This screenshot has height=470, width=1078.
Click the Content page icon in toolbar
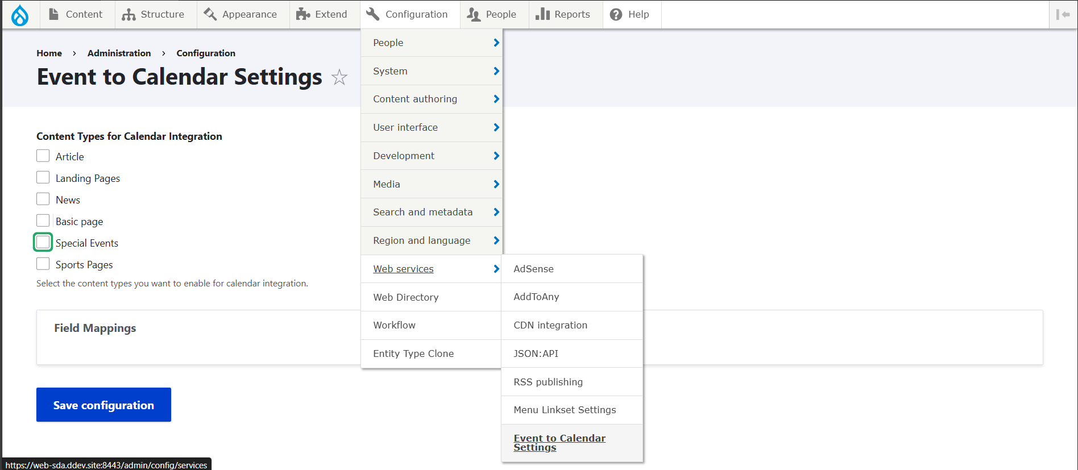54,14
